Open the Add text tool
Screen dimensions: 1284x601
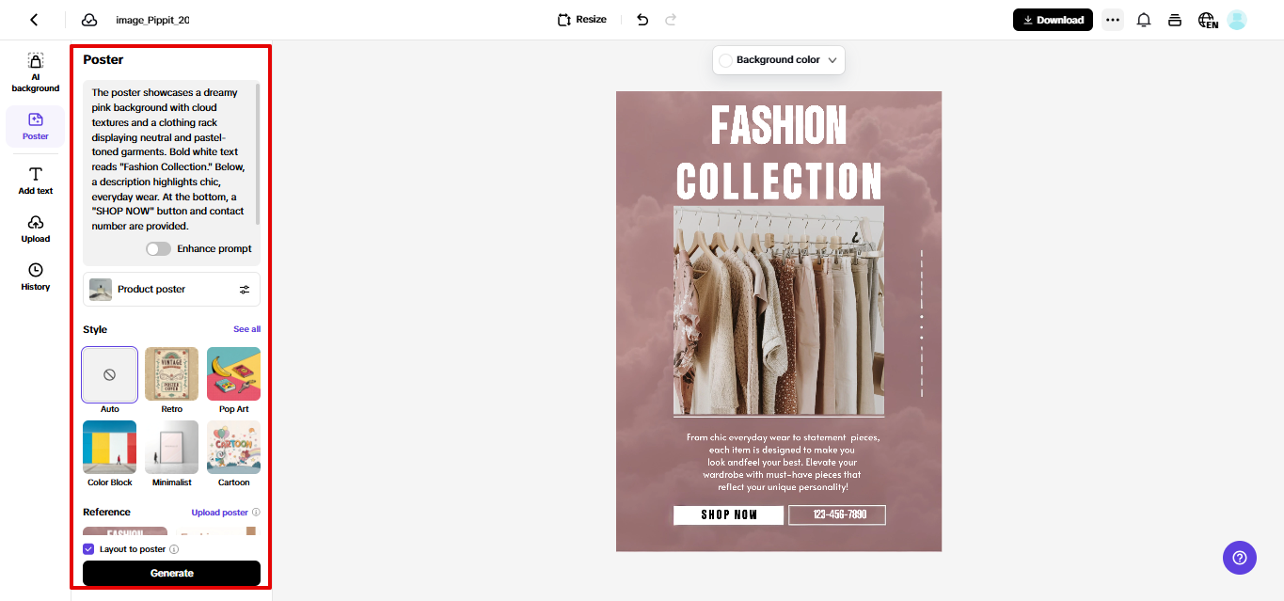(36, 181)
